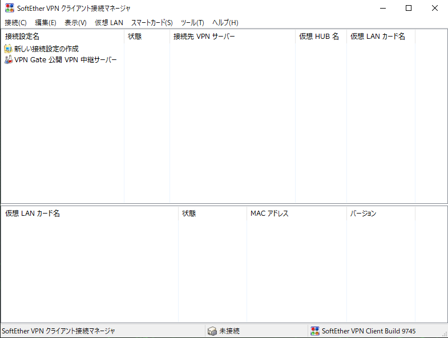Maximize the VPN client manager window
The width and height of the screenshot is (448, 338).
click(409, 8)
